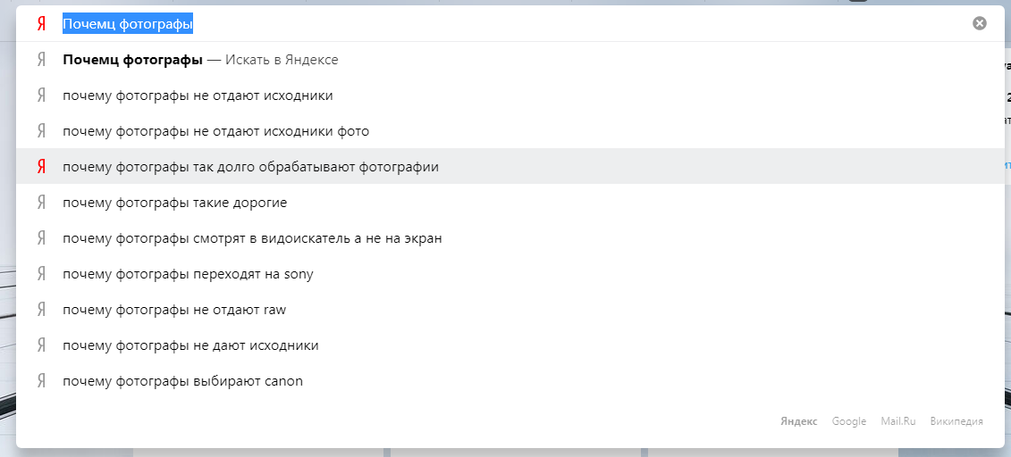Click Я icon beside 'не отдают raw' suggestion
The height and width of the screenshot is (457, 1011).
[x=41, y=310]
